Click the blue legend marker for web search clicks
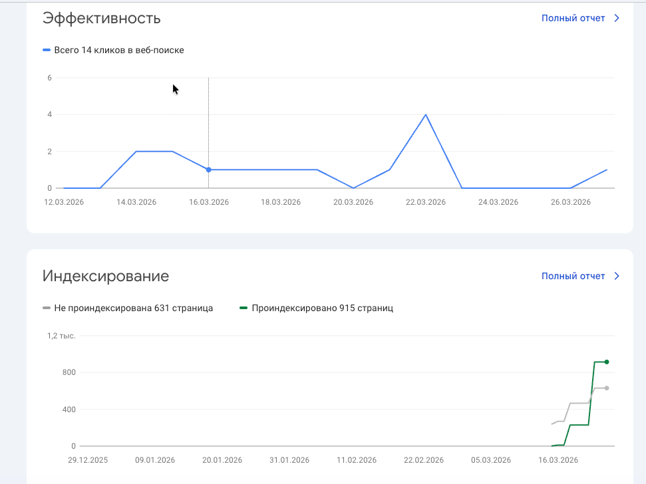This screenshot has height=484, width=646. 47,50
